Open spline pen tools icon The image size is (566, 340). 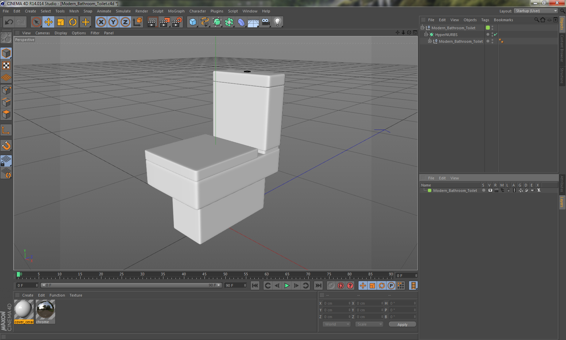(205, 22)
